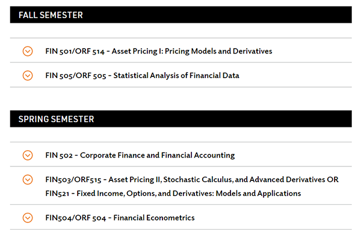Viewport: 361px width, 235px height.
Task: Expand the FIN 505/ORF 505 chevron icon
Action: 28,75
